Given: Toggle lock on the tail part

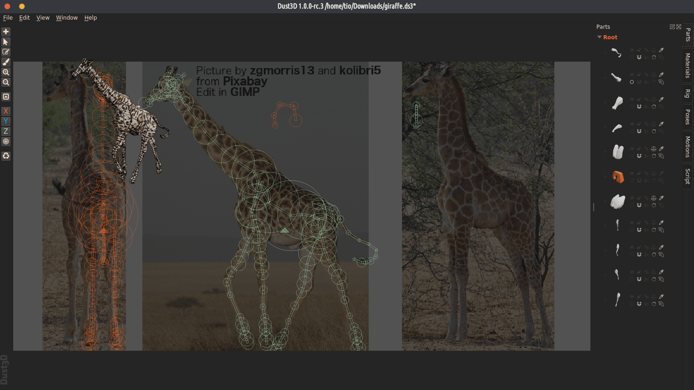Looking at the screenshot, I should coord(639,50).
